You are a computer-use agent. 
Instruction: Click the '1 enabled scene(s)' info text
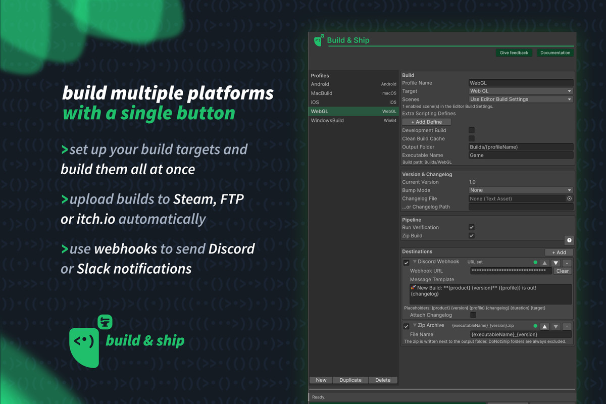pos(447,107)
